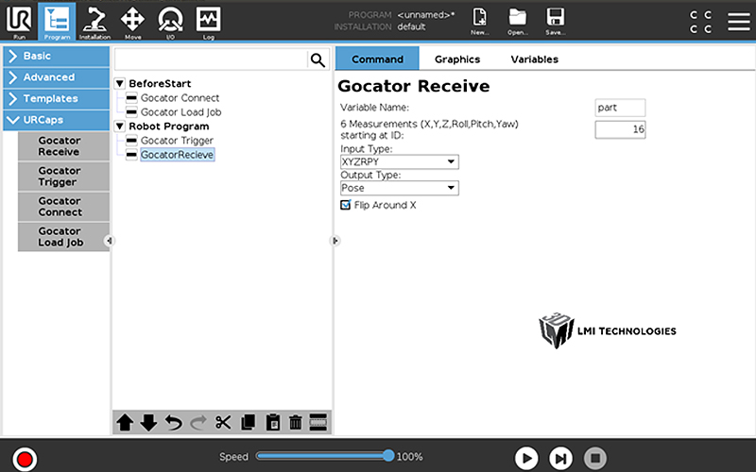The width and height of the screenshot is (756, 472).
Task: Collapse the Robot Program tree section
Action: (x=120, y=126)
